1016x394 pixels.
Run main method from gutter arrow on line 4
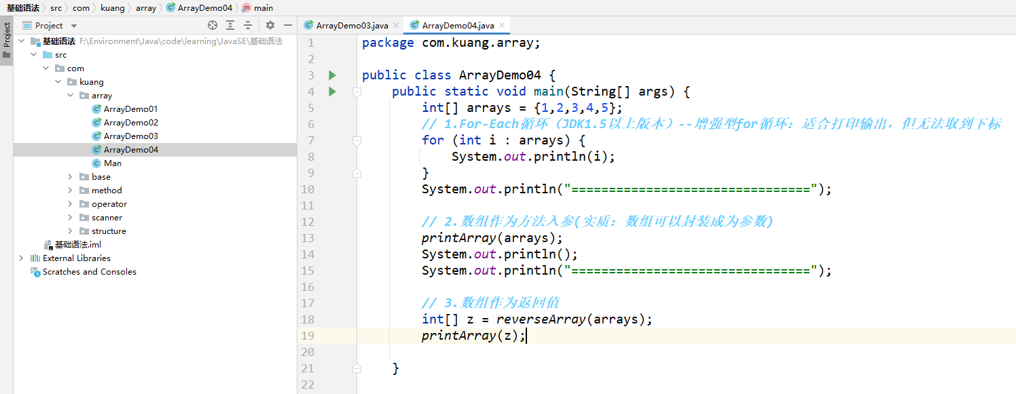coord(332,91)
